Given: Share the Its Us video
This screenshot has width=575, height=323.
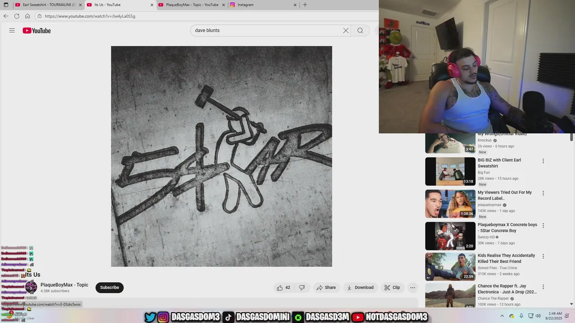Looking at the screenshot, I should click(326, 288).
